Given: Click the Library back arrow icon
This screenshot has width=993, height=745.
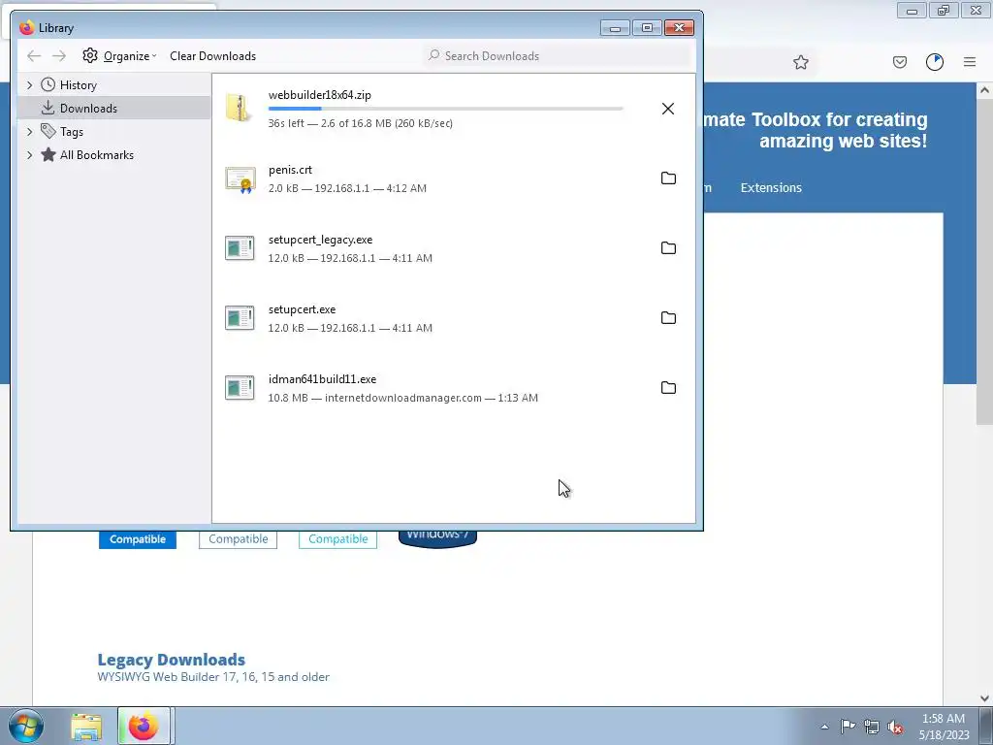Looking at the screenshot, I should pos(34,55).
